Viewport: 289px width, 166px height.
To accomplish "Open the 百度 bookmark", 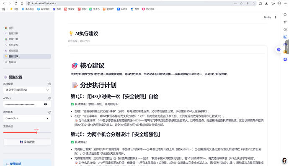I will [x=57, y=9].
